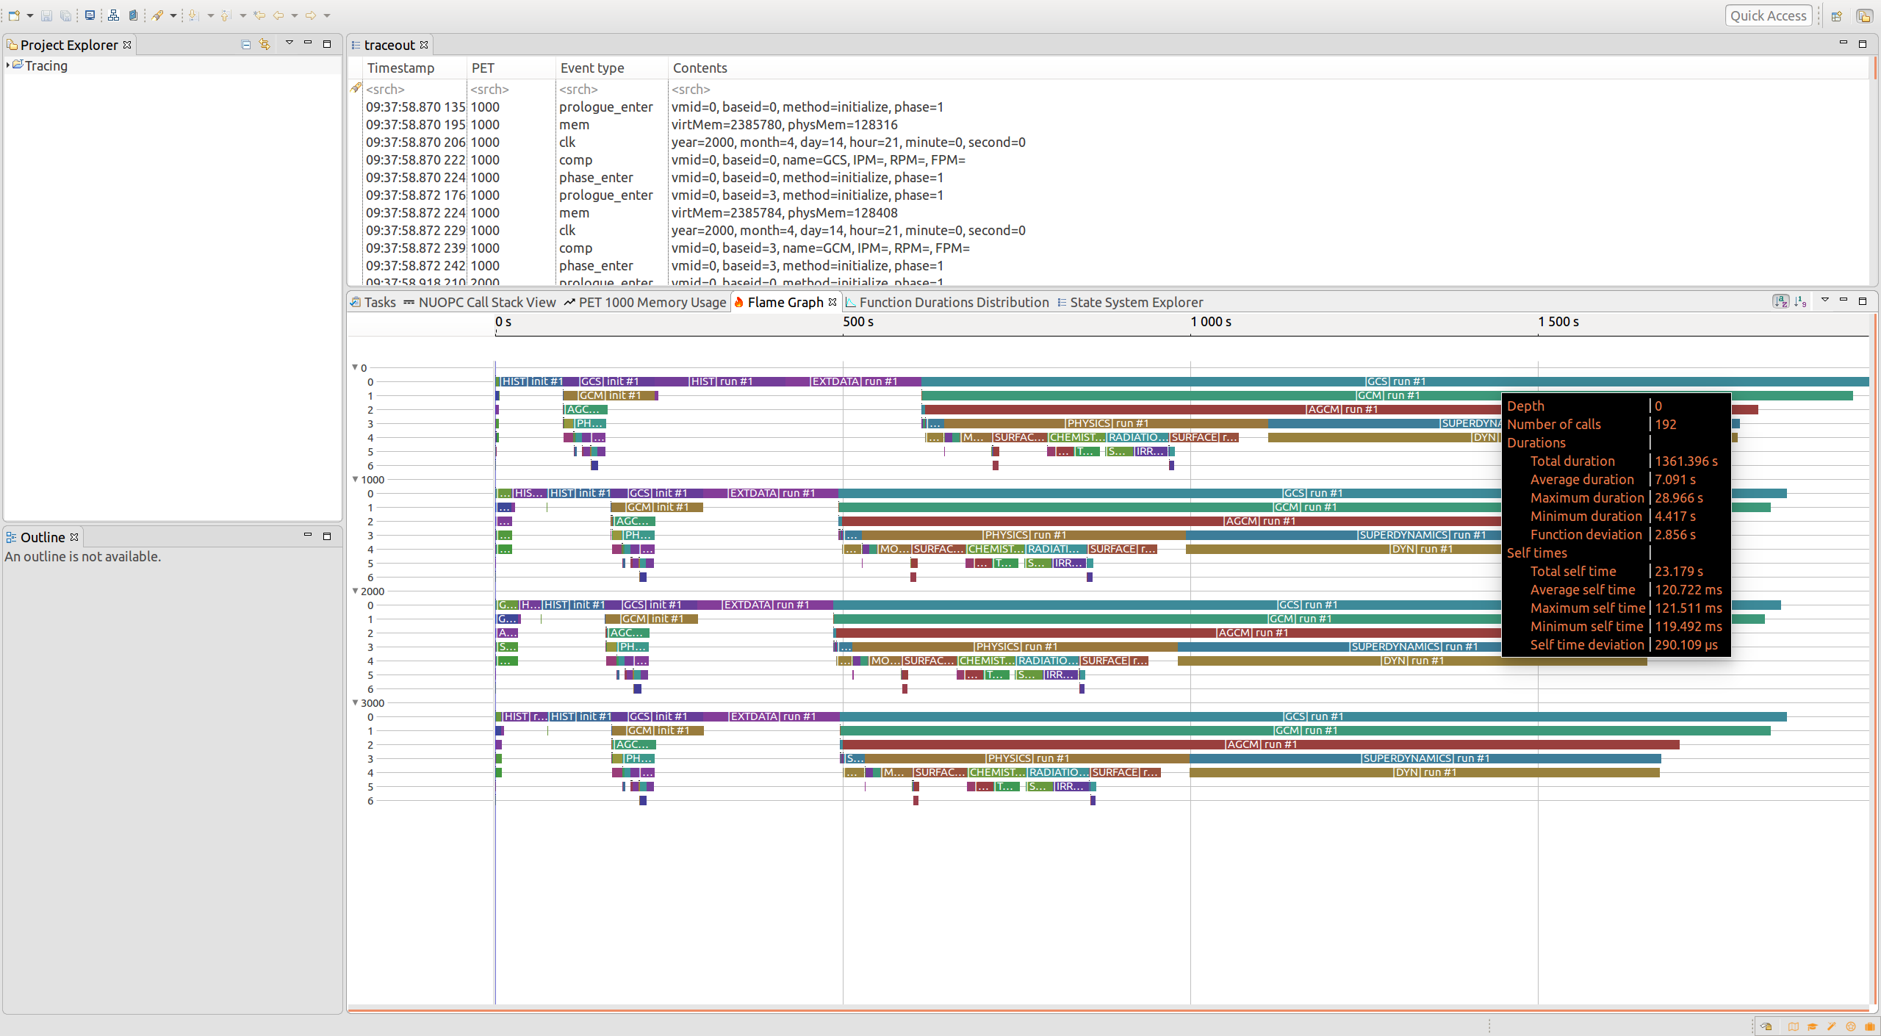The image size is (1881, 1036).
Task: Click the Timestamp column header
Action: pos(400,68)
